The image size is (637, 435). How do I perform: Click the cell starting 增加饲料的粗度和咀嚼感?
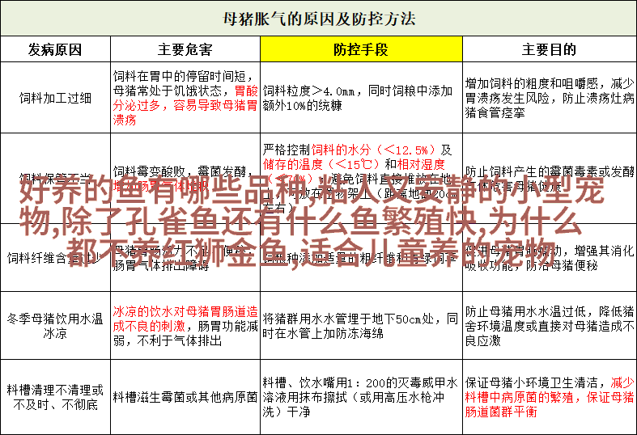coord(550,98)
